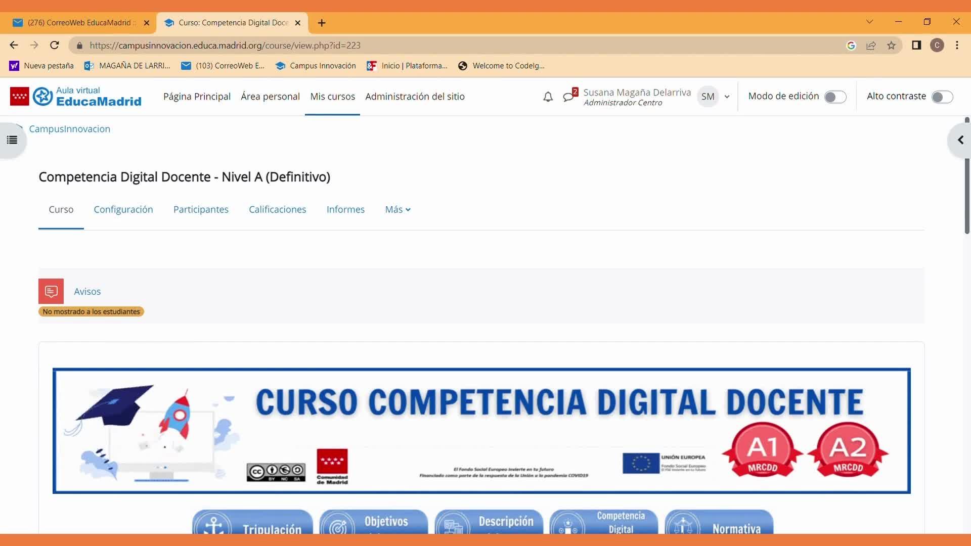Open the Avisos forum link
The image size is (971, 546).
[x=87, y=291]
